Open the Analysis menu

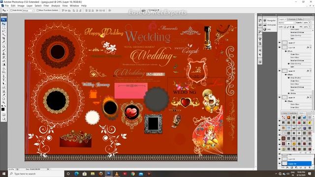click(x=56, y=5)
